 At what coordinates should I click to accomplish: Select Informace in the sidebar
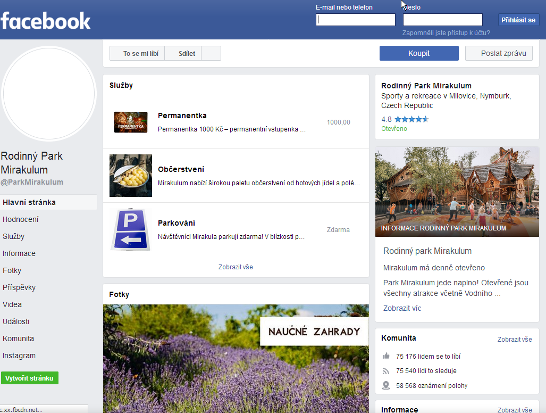(19, 254)
